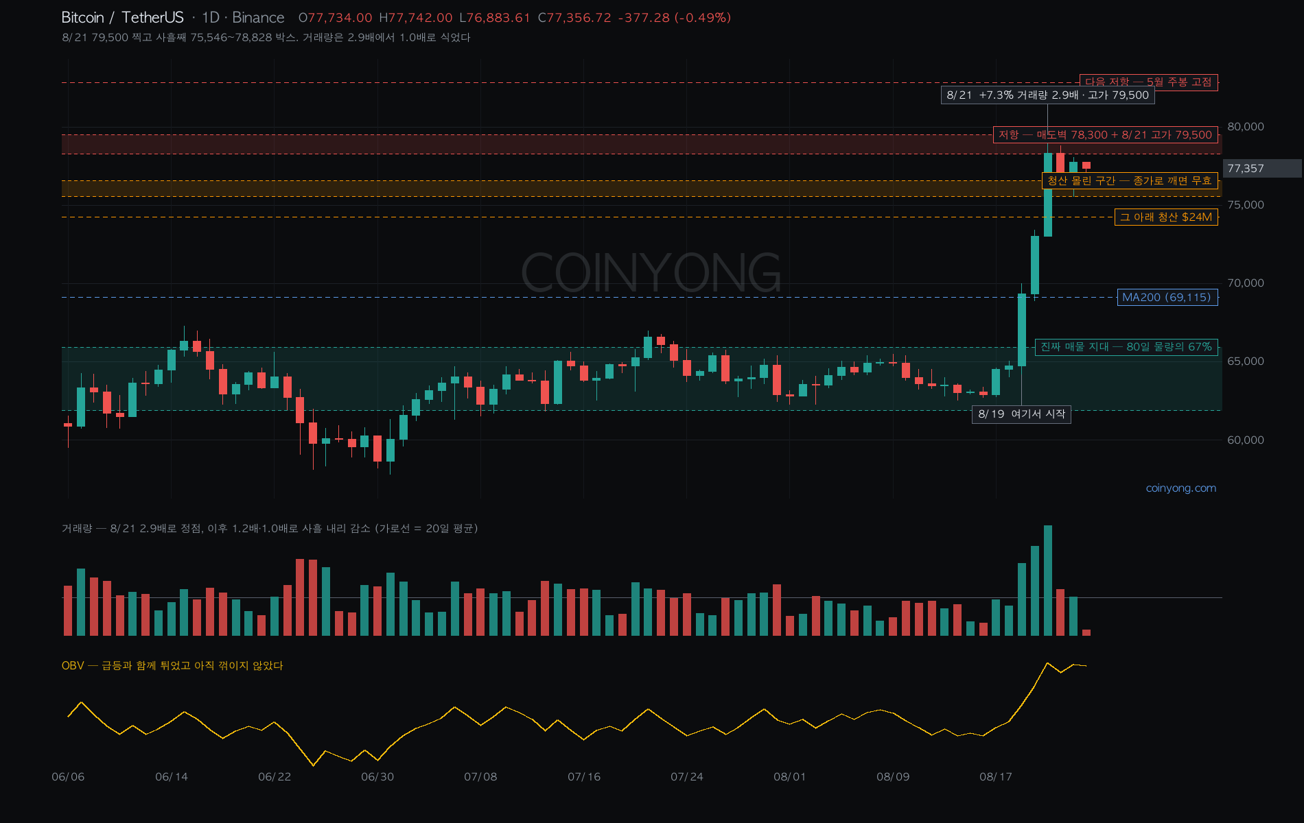The image size is (1304, 823).
Task: Click the low value L76,883.61
Action: coord(495,18)
